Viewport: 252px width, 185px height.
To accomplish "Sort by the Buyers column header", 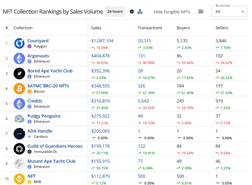I will coord(183,28).
